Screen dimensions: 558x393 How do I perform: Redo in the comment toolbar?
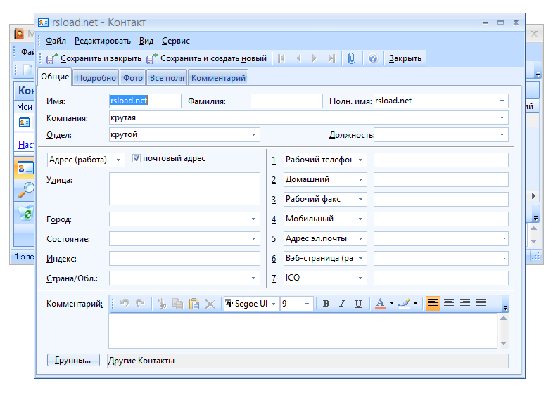(x=141, y=304)
